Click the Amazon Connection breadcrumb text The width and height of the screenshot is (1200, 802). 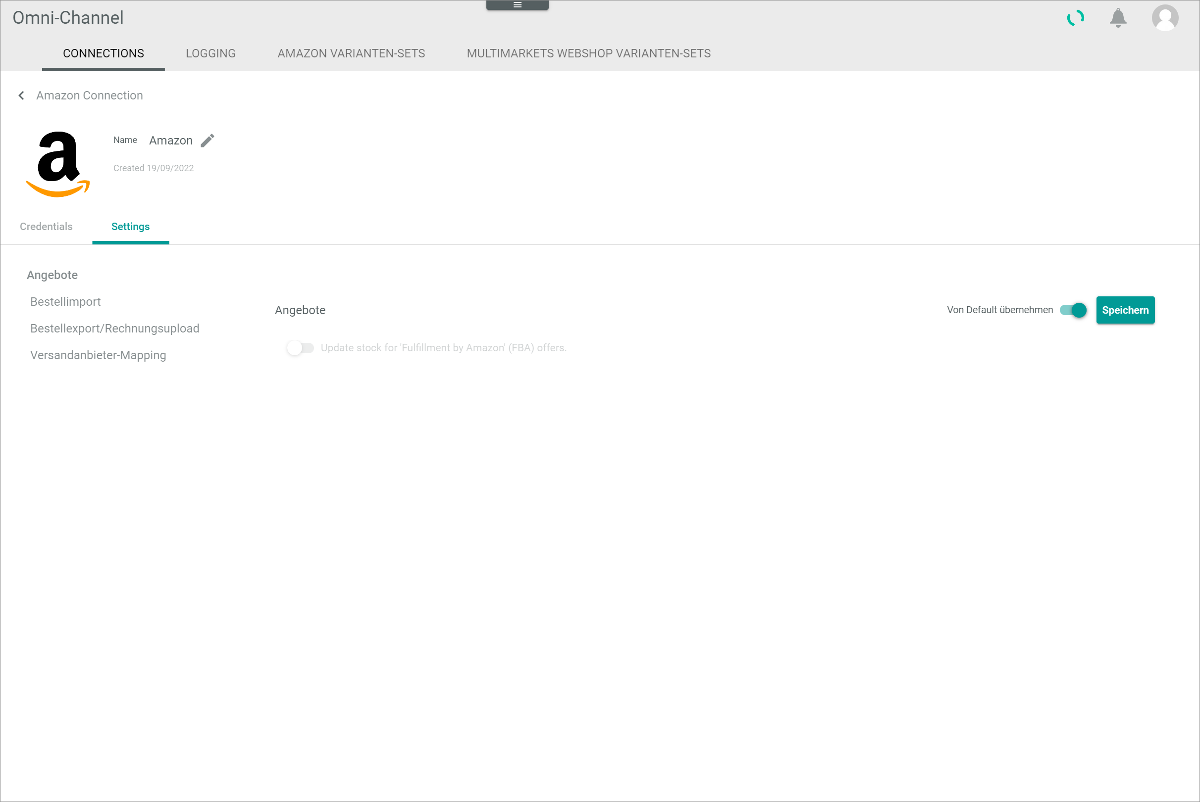pyautogui.click(x=90, y=95)
